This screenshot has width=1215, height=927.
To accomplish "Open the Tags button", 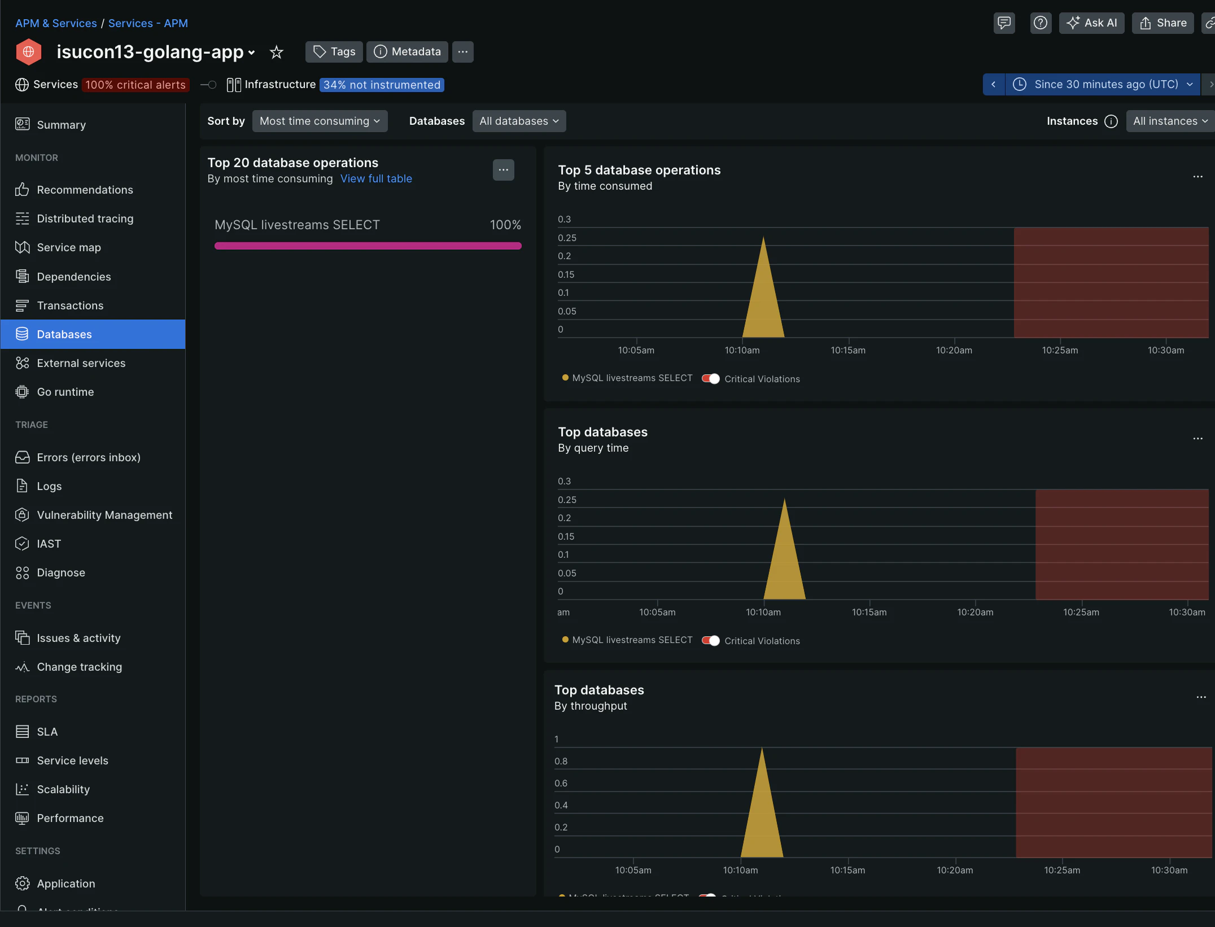I will 334,52.
